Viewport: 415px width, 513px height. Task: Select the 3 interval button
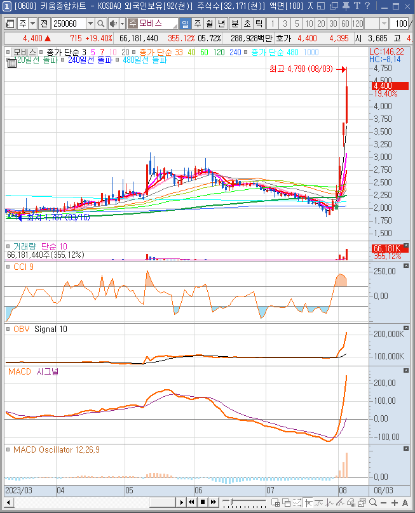pos(285,23)
